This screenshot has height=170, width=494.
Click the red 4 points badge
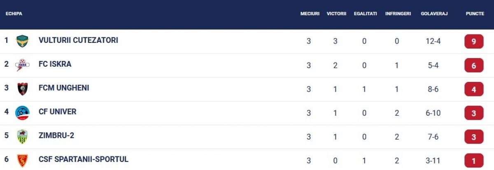(x=474, y=89)
